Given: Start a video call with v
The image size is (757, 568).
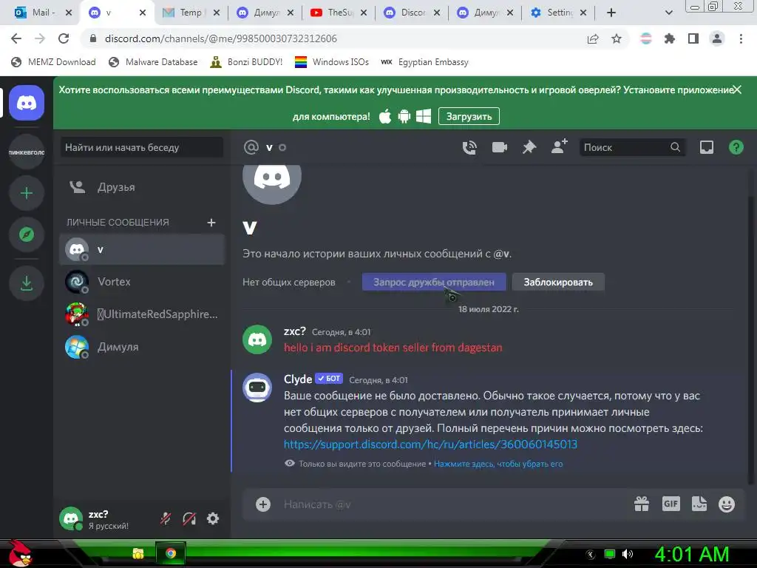Looking at the screenshot, I should (499, 147).
